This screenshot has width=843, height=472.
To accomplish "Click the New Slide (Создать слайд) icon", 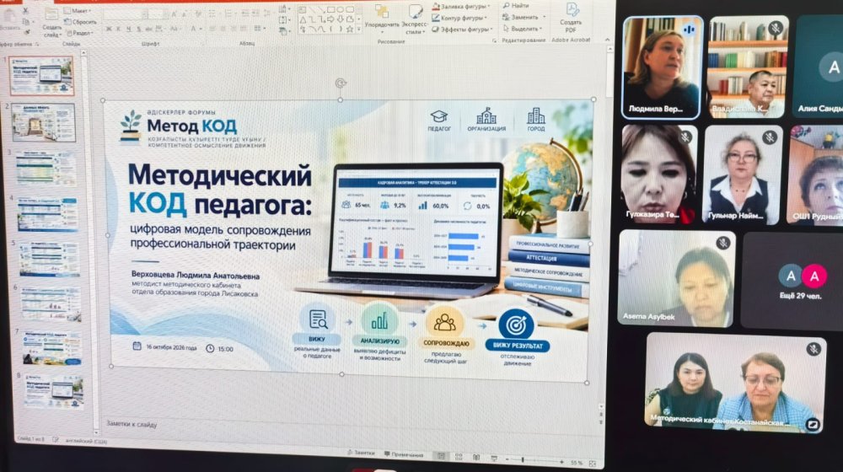I will coord(51,13).
